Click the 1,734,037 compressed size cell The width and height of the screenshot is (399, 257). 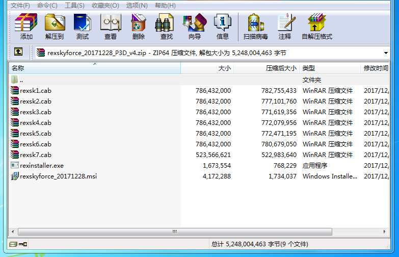[x=282, y=176]
